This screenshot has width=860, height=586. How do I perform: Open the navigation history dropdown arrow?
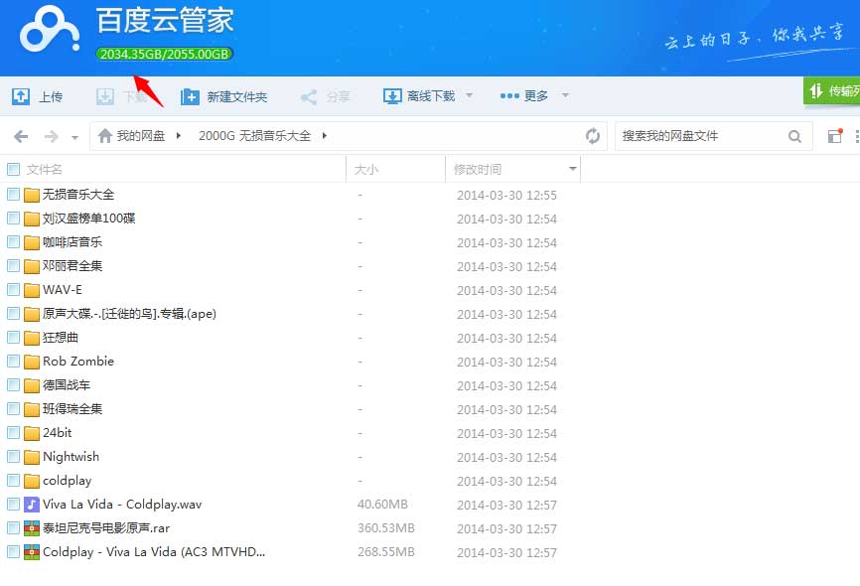click(75, 137)
